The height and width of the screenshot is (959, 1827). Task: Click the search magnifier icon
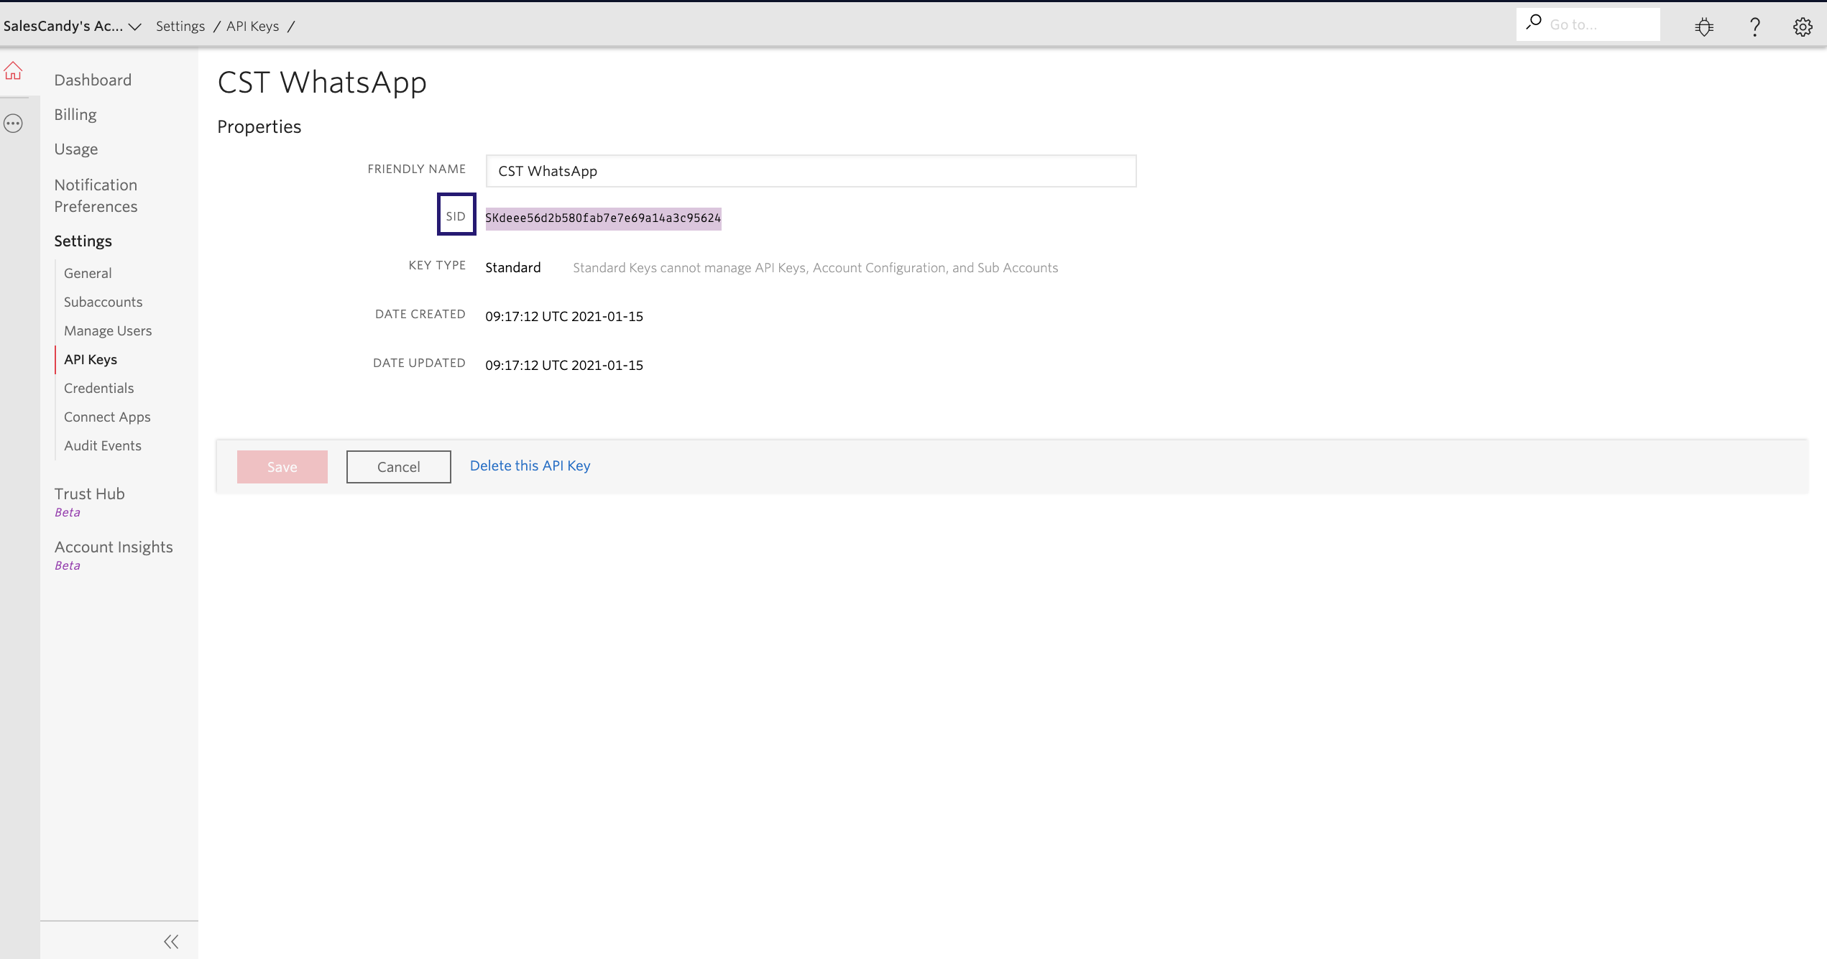coord(1534,22)
